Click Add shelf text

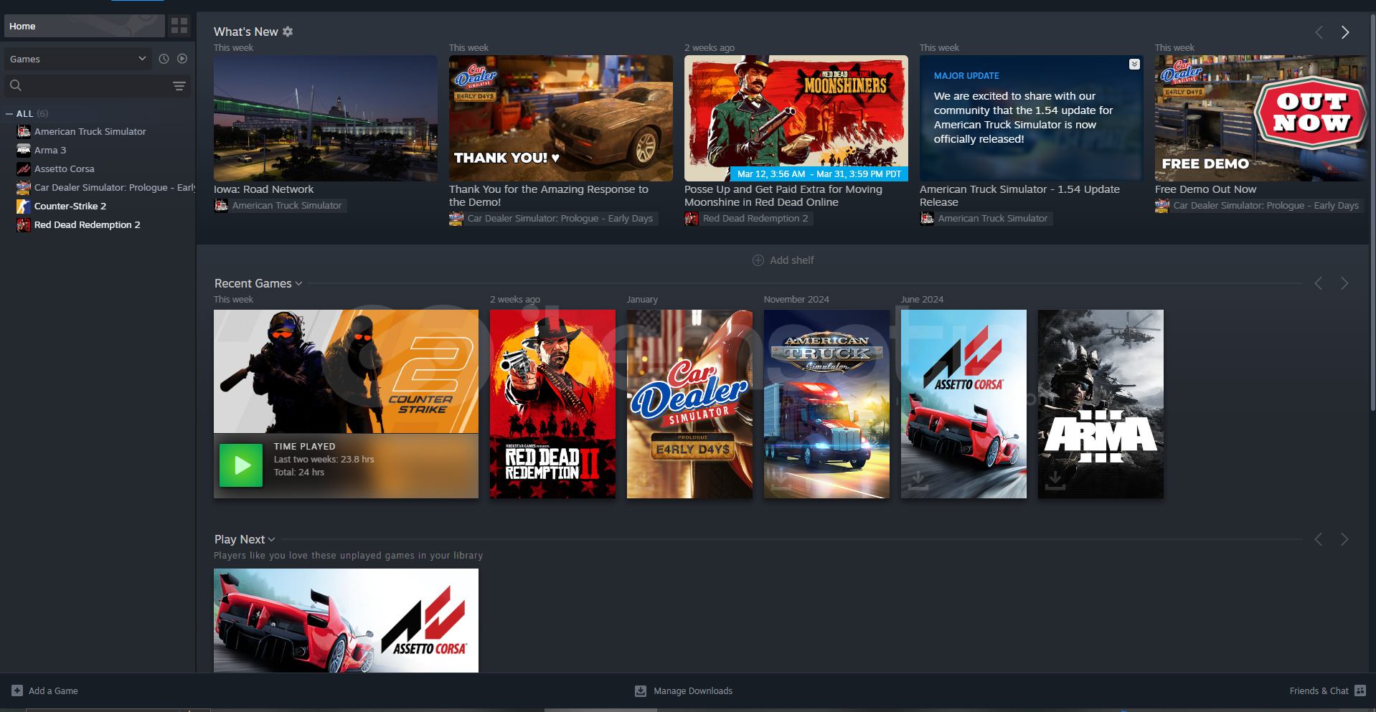pos(792,260)
